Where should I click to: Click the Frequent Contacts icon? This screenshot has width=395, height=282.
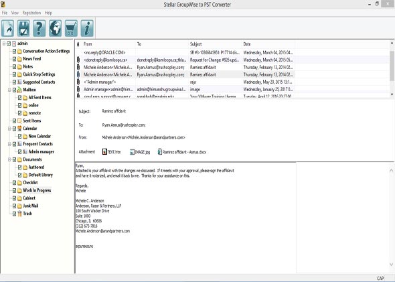[19, 144]
